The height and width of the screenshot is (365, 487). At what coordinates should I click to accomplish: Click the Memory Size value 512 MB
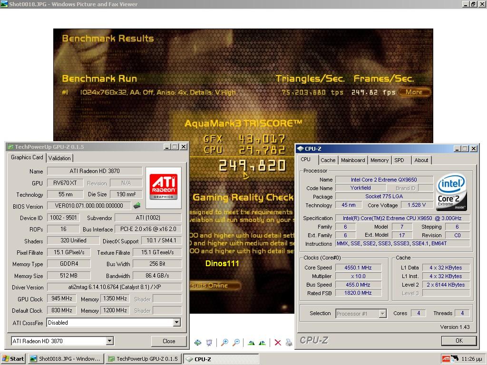pyautogui.click(x=68, y=276)
